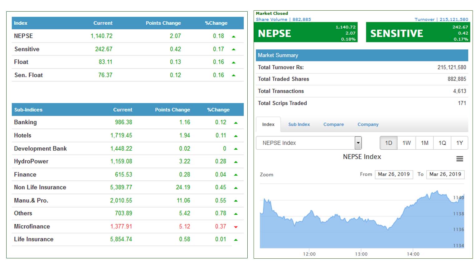This screenshot has width=476, height=264.
Task: Select the 1Q range button
Action: 442,143
